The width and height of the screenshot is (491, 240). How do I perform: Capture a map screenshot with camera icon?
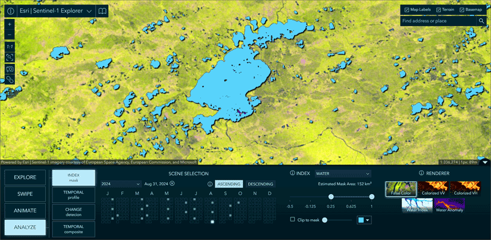[x=10, y=68]
